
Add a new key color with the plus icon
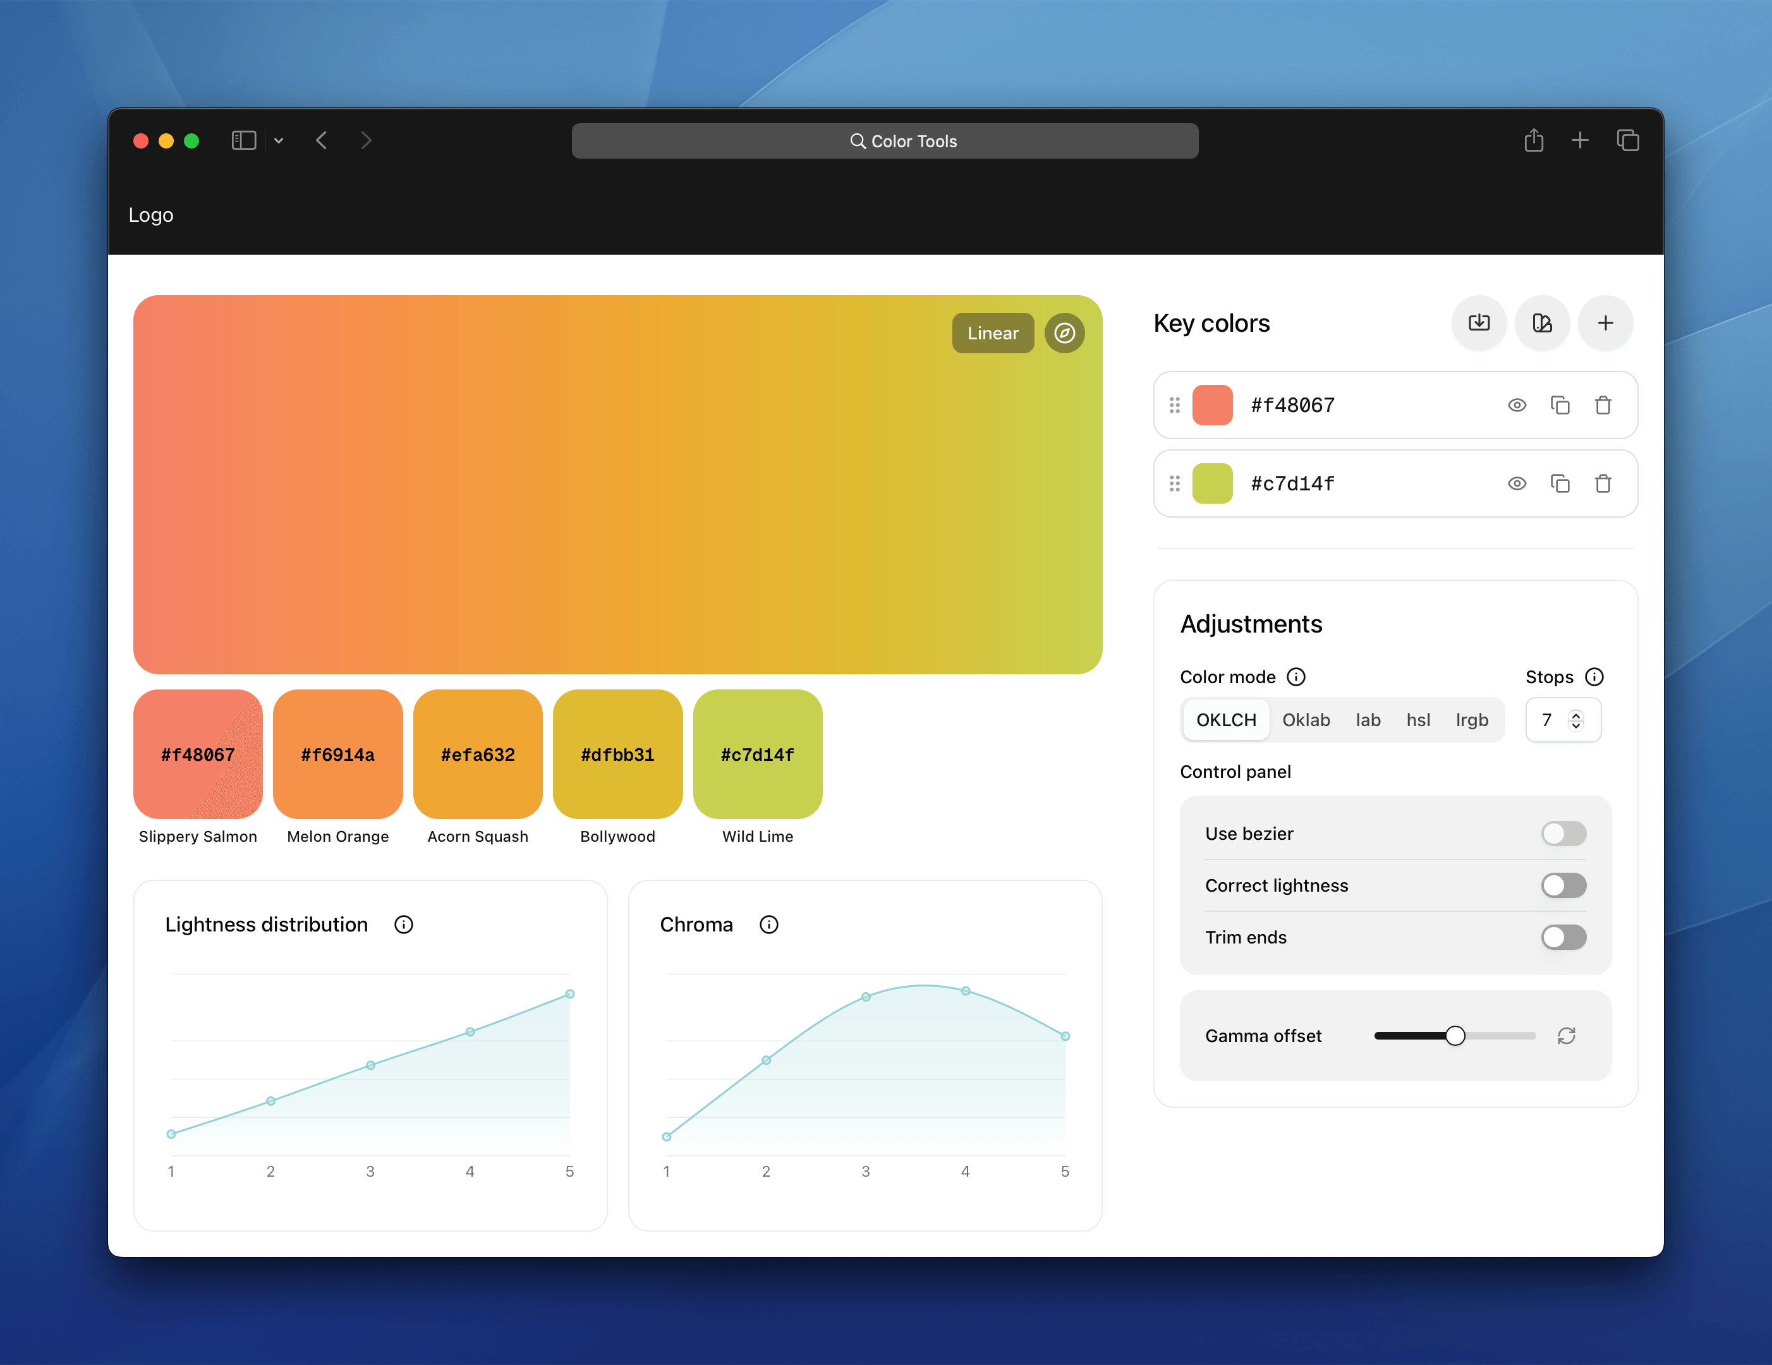coord(1606,323)
